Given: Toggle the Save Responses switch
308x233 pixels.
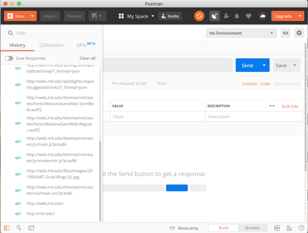Looking at the screenshot, I should 9,58.
